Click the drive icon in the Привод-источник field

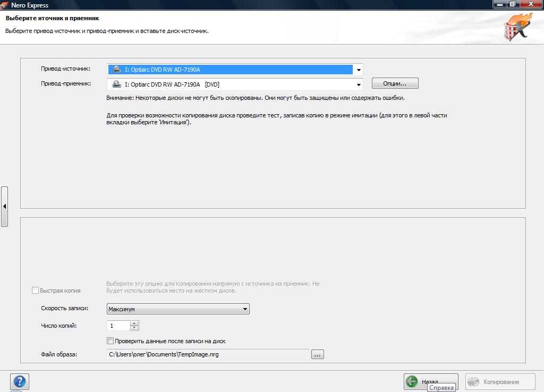pyautogui.click(x=117, y=70)
